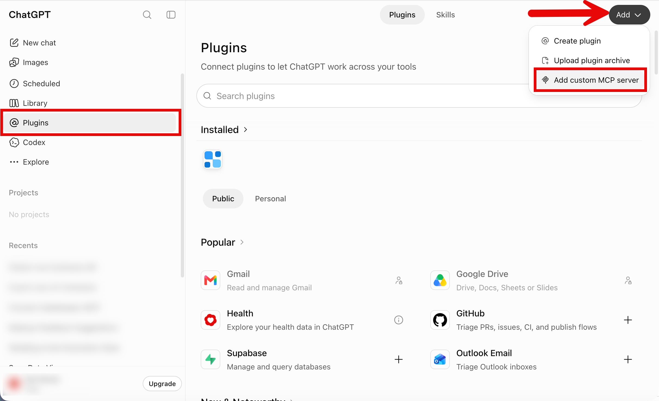Add the Supabase plugin with plus

(399, 359)
